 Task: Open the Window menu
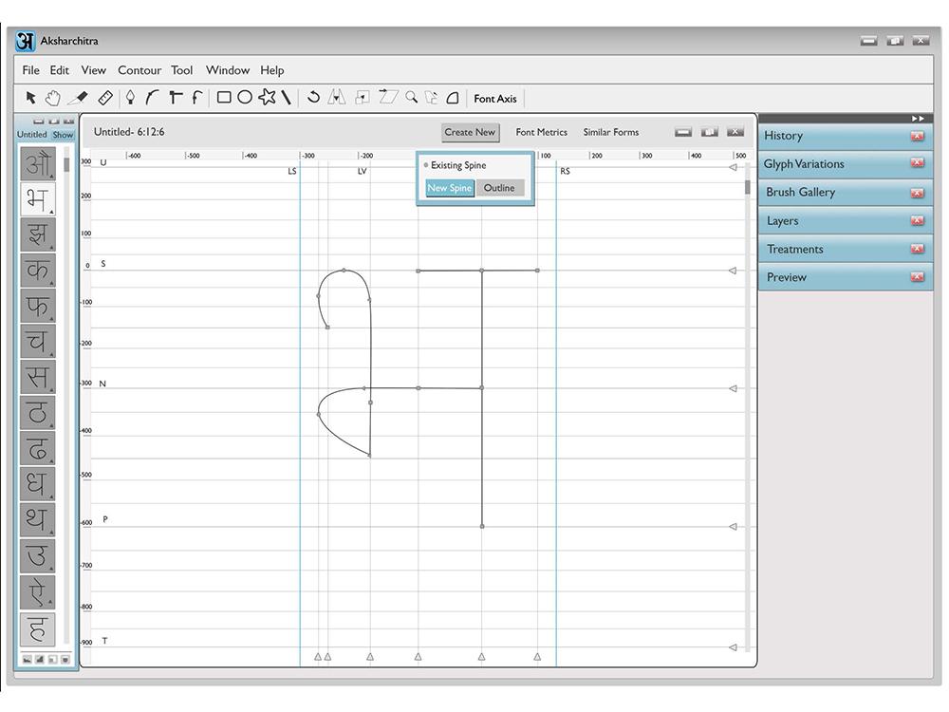[228, 70]
